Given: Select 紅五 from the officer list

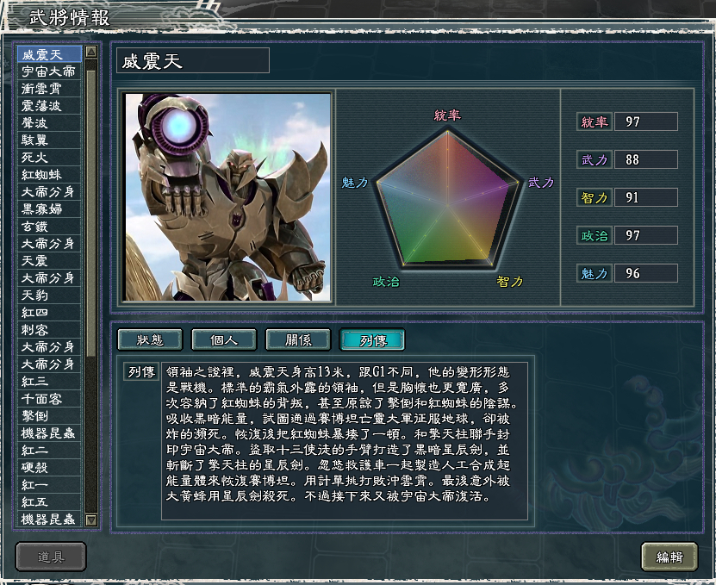Looking at the screenshot, I should point(49,502).
